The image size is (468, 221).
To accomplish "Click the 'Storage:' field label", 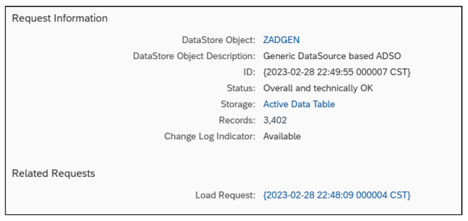I will [238, 104].
